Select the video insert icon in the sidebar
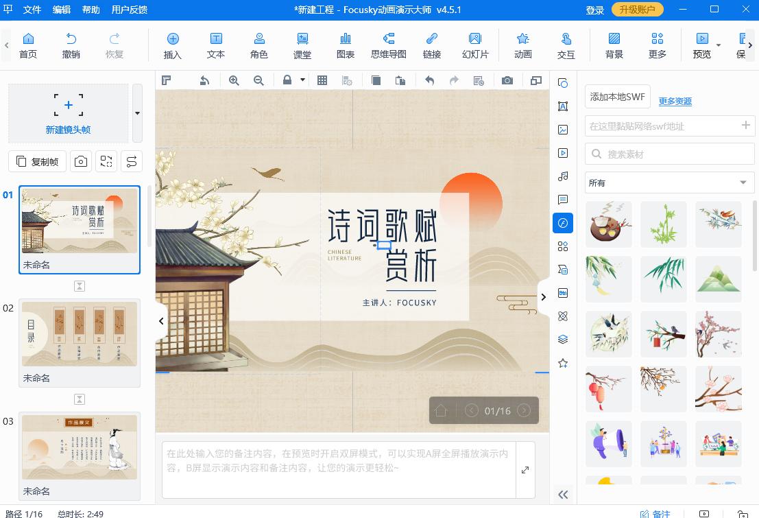The height and width of the screenshot is (518, 759). pos(563,152)
